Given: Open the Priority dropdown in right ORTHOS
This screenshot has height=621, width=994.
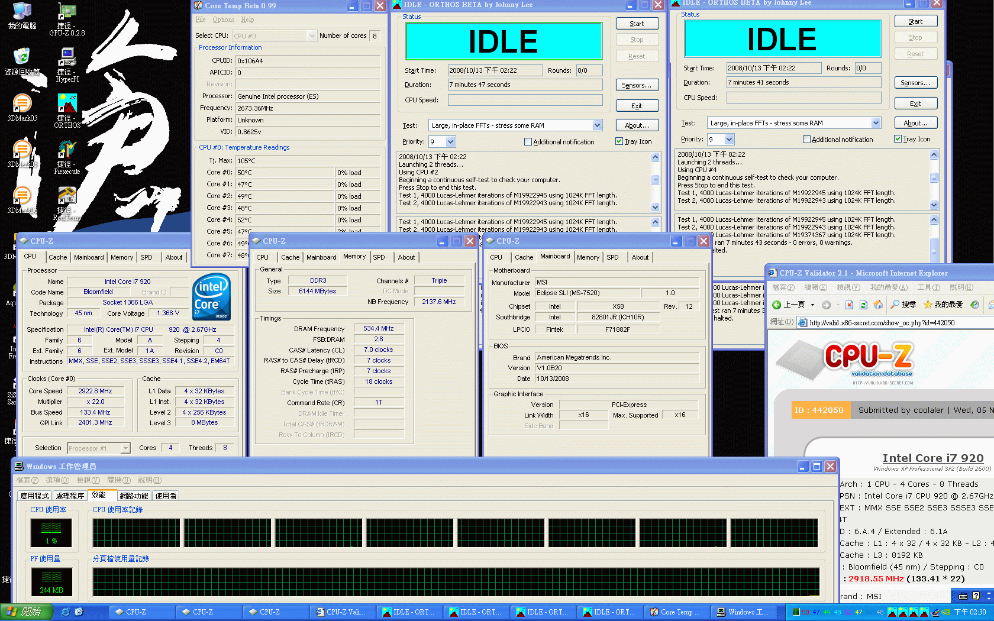Looking at the screenshot, I should pos(729,140).
